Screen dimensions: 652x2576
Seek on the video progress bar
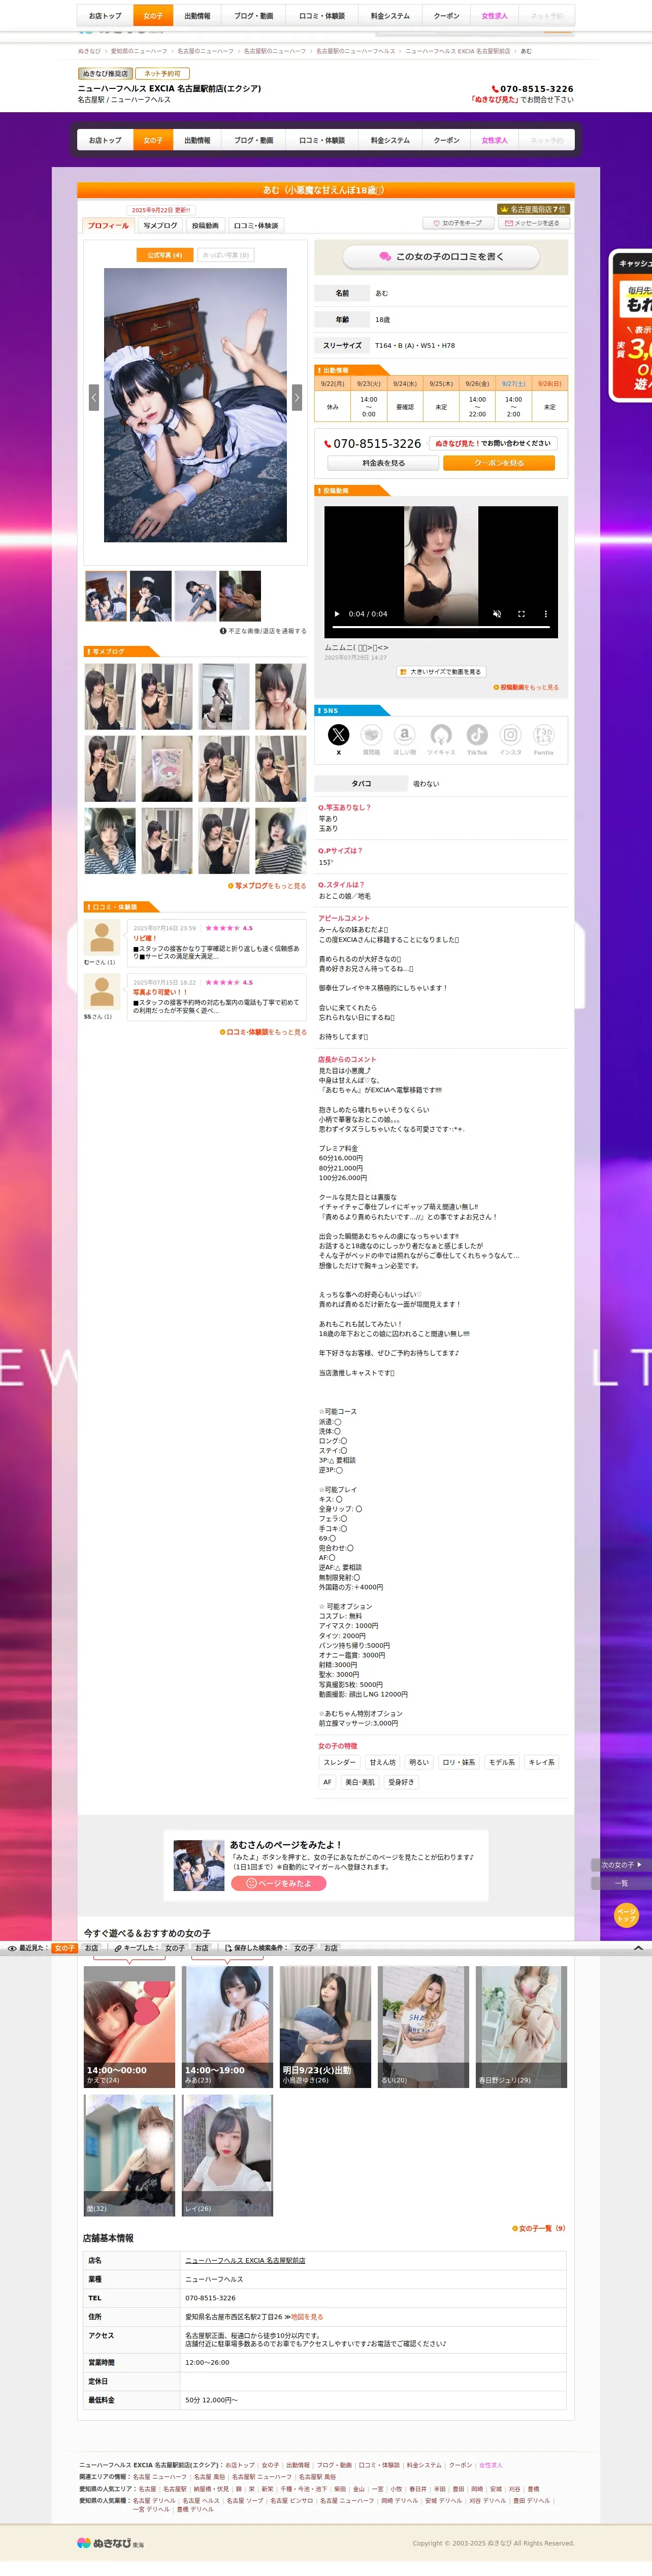(x=441, y=627)
